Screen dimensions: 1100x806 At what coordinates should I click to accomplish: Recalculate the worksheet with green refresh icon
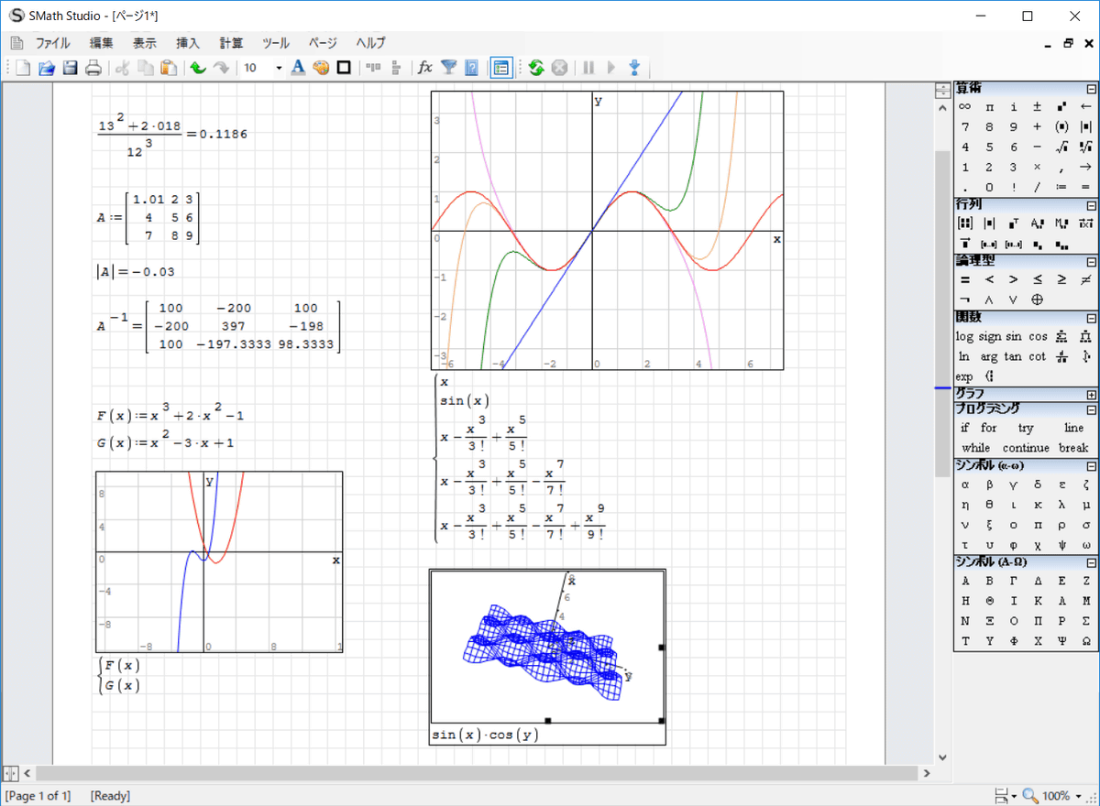click(x=536, y=67)
